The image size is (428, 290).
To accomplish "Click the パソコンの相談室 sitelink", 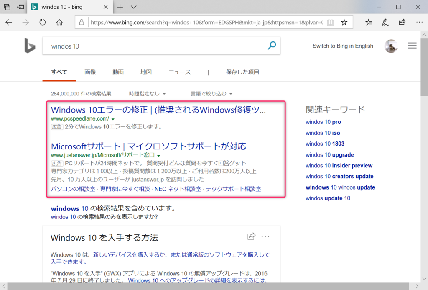I will [73, 189].
